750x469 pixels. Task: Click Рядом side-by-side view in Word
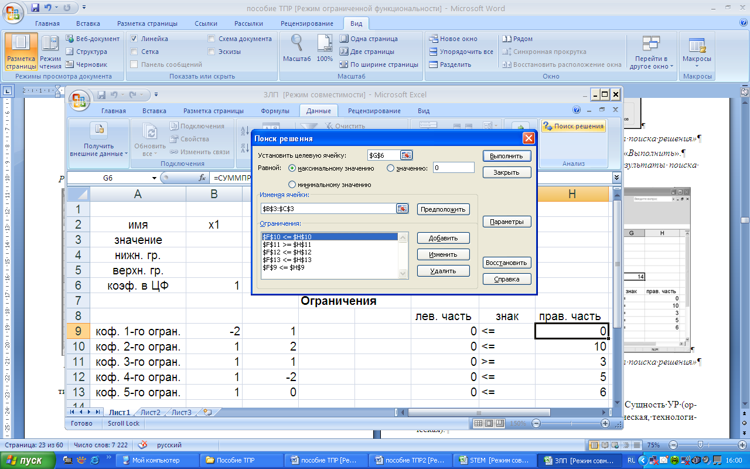(x=517, y=39)
